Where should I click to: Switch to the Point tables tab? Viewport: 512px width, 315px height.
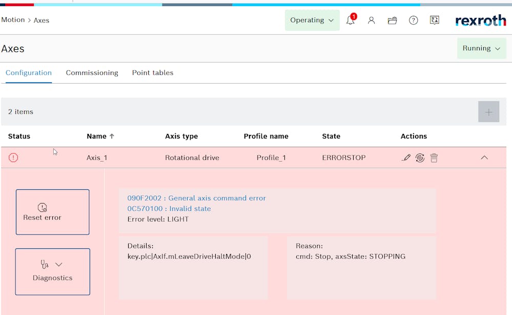tap(153, 73)
